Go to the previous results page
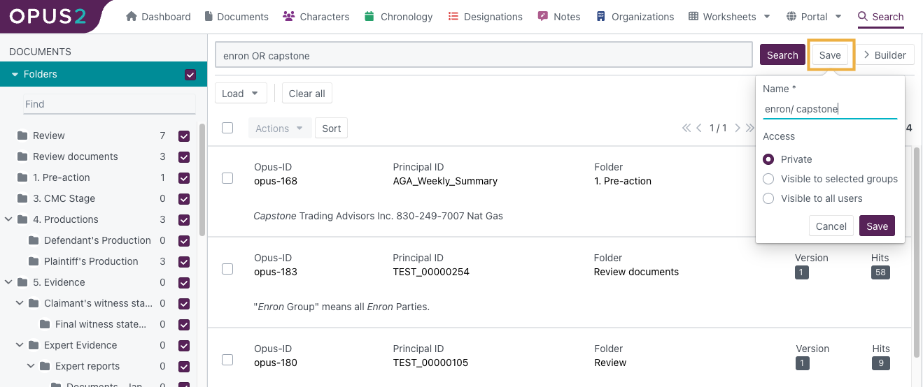Viewport: 923px width, 387px height. click(x=699, y=128)
